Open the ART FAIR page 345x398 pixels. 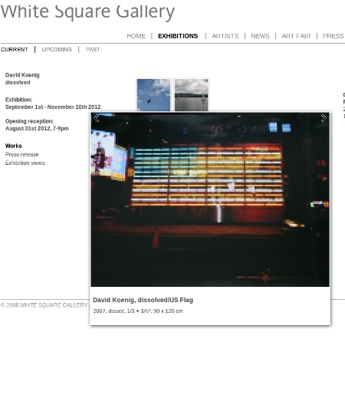click(x=296, y=36)
